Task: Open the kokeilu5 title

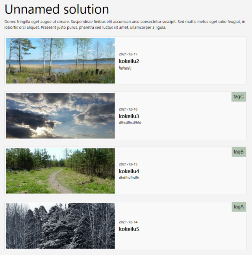Action: coord(129,229)
